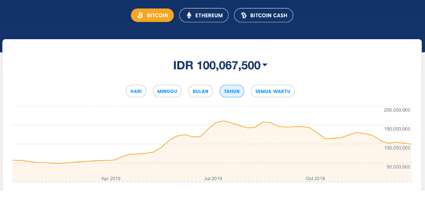The height and width of the screenshot is (217, 425).
Task: Show the BULAN monthly chart range
Action: [x=201, y=92]
